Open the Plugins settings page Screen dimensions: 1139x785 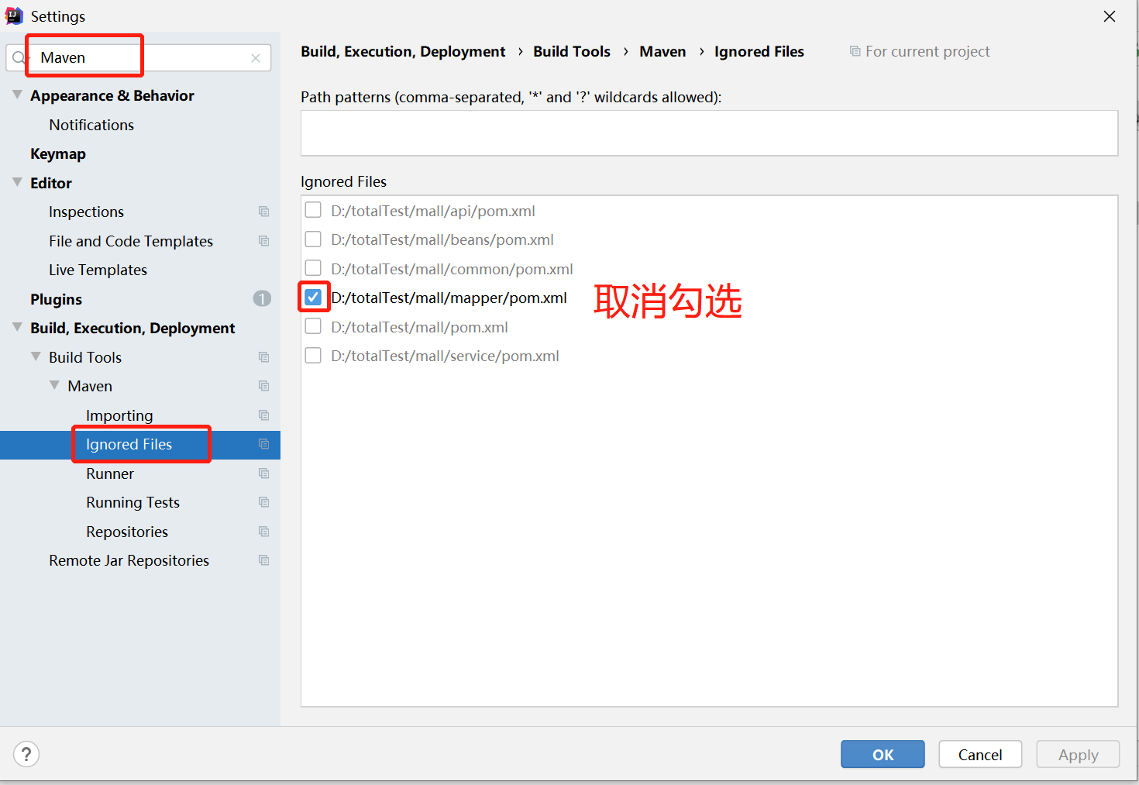coord(56,299)
